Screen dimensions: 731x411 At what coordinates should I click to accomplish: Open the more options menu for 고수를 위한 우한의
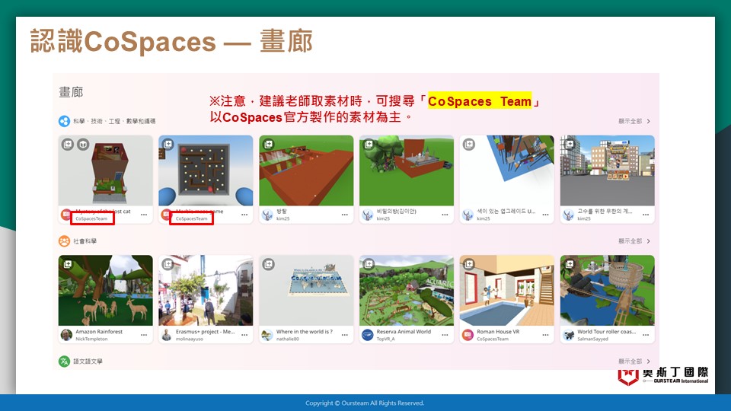(x=646, y=215)
